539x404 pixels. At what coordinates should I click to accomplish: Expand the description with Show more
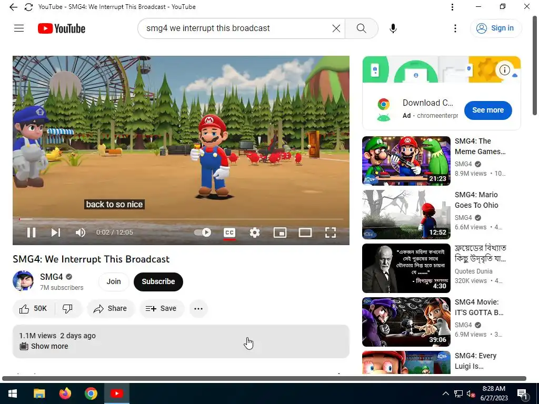pyautogui.click(x=49, y=346)
